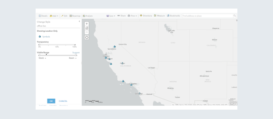Go to default map extent home
This screenshot has height=119, width=273.
coord(87,28)
